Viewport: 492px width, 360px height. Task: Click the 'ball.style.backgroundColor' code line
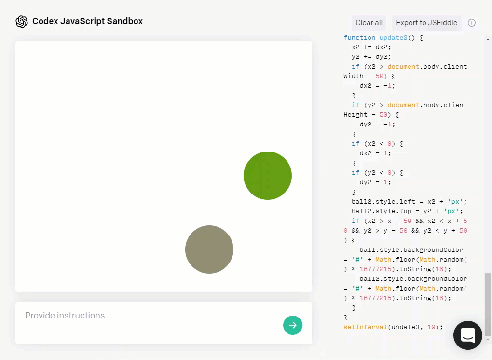(x=411, y=250)
